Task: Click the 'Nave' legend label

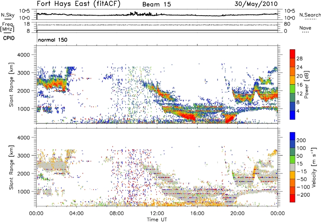Action: pos(305,28)
